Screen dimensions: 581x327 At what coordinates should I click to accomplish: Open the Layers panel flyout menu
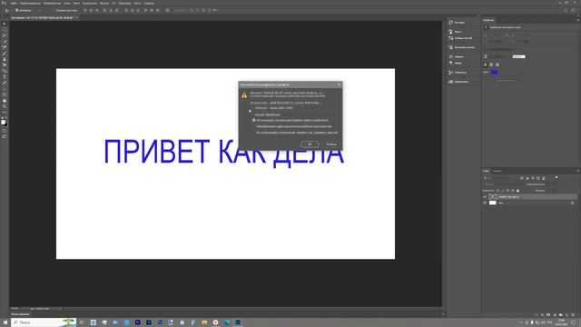[x=577, y=171]
